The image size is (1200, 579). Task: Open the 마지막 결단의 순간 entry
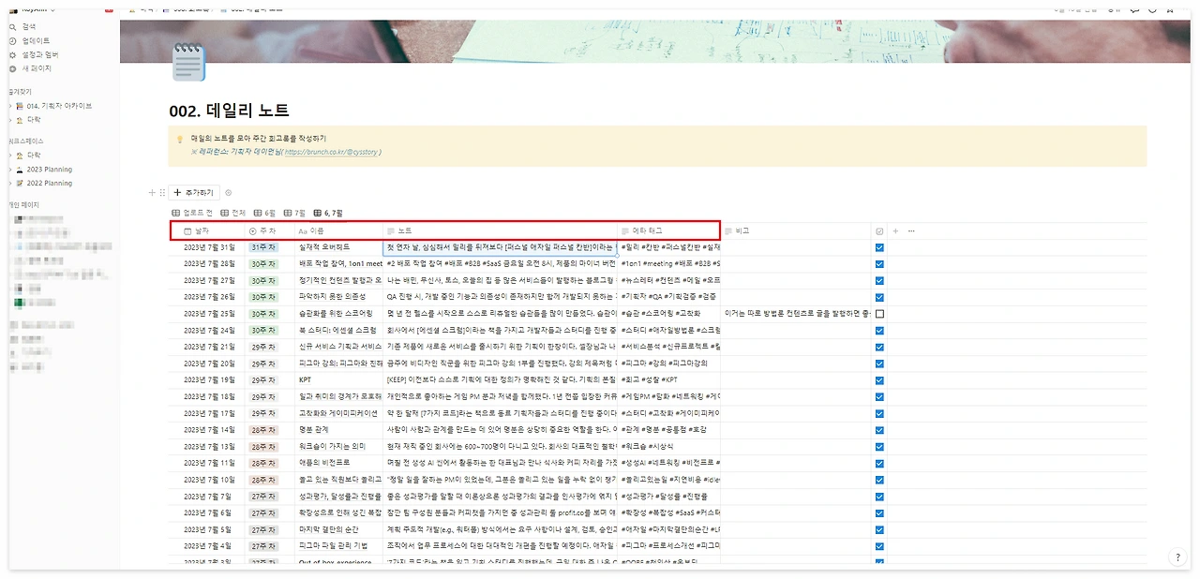tap(328, 529)
